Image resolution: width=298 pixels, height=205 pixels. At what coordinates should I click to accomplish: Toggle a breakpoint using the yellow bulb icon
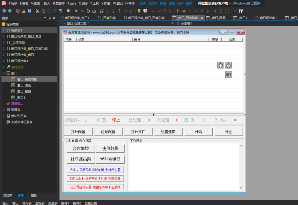pyautogui.click(x=139, y=11)
